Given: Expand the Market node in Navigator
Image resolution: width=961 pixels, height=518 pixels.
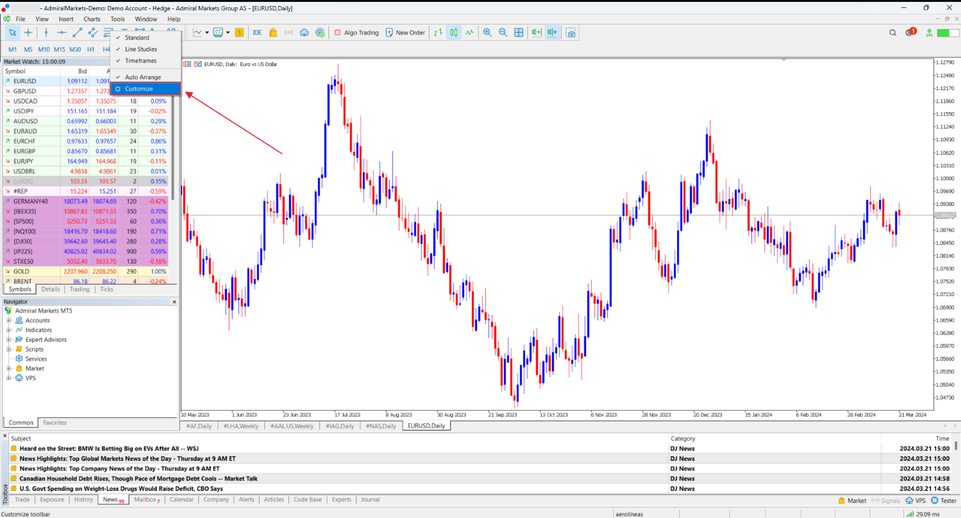Looking at the screenshot, I should (9, 369).
